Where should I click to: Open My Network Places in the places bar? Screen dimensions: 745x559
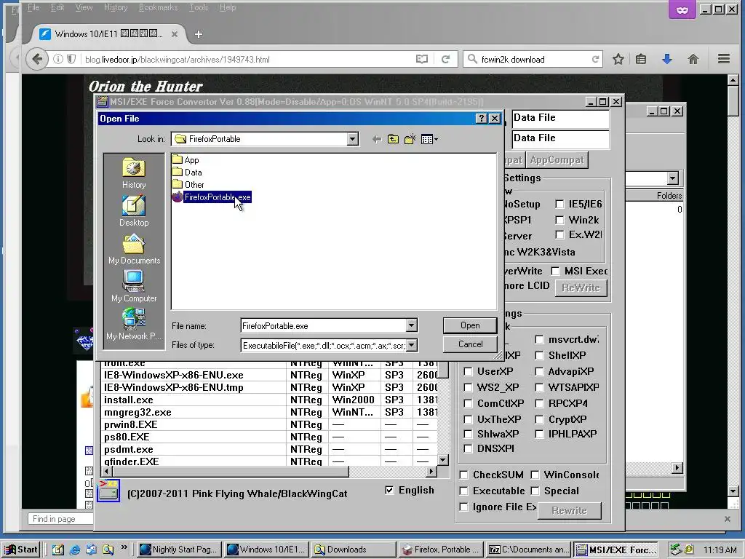(x=134, y=324)
